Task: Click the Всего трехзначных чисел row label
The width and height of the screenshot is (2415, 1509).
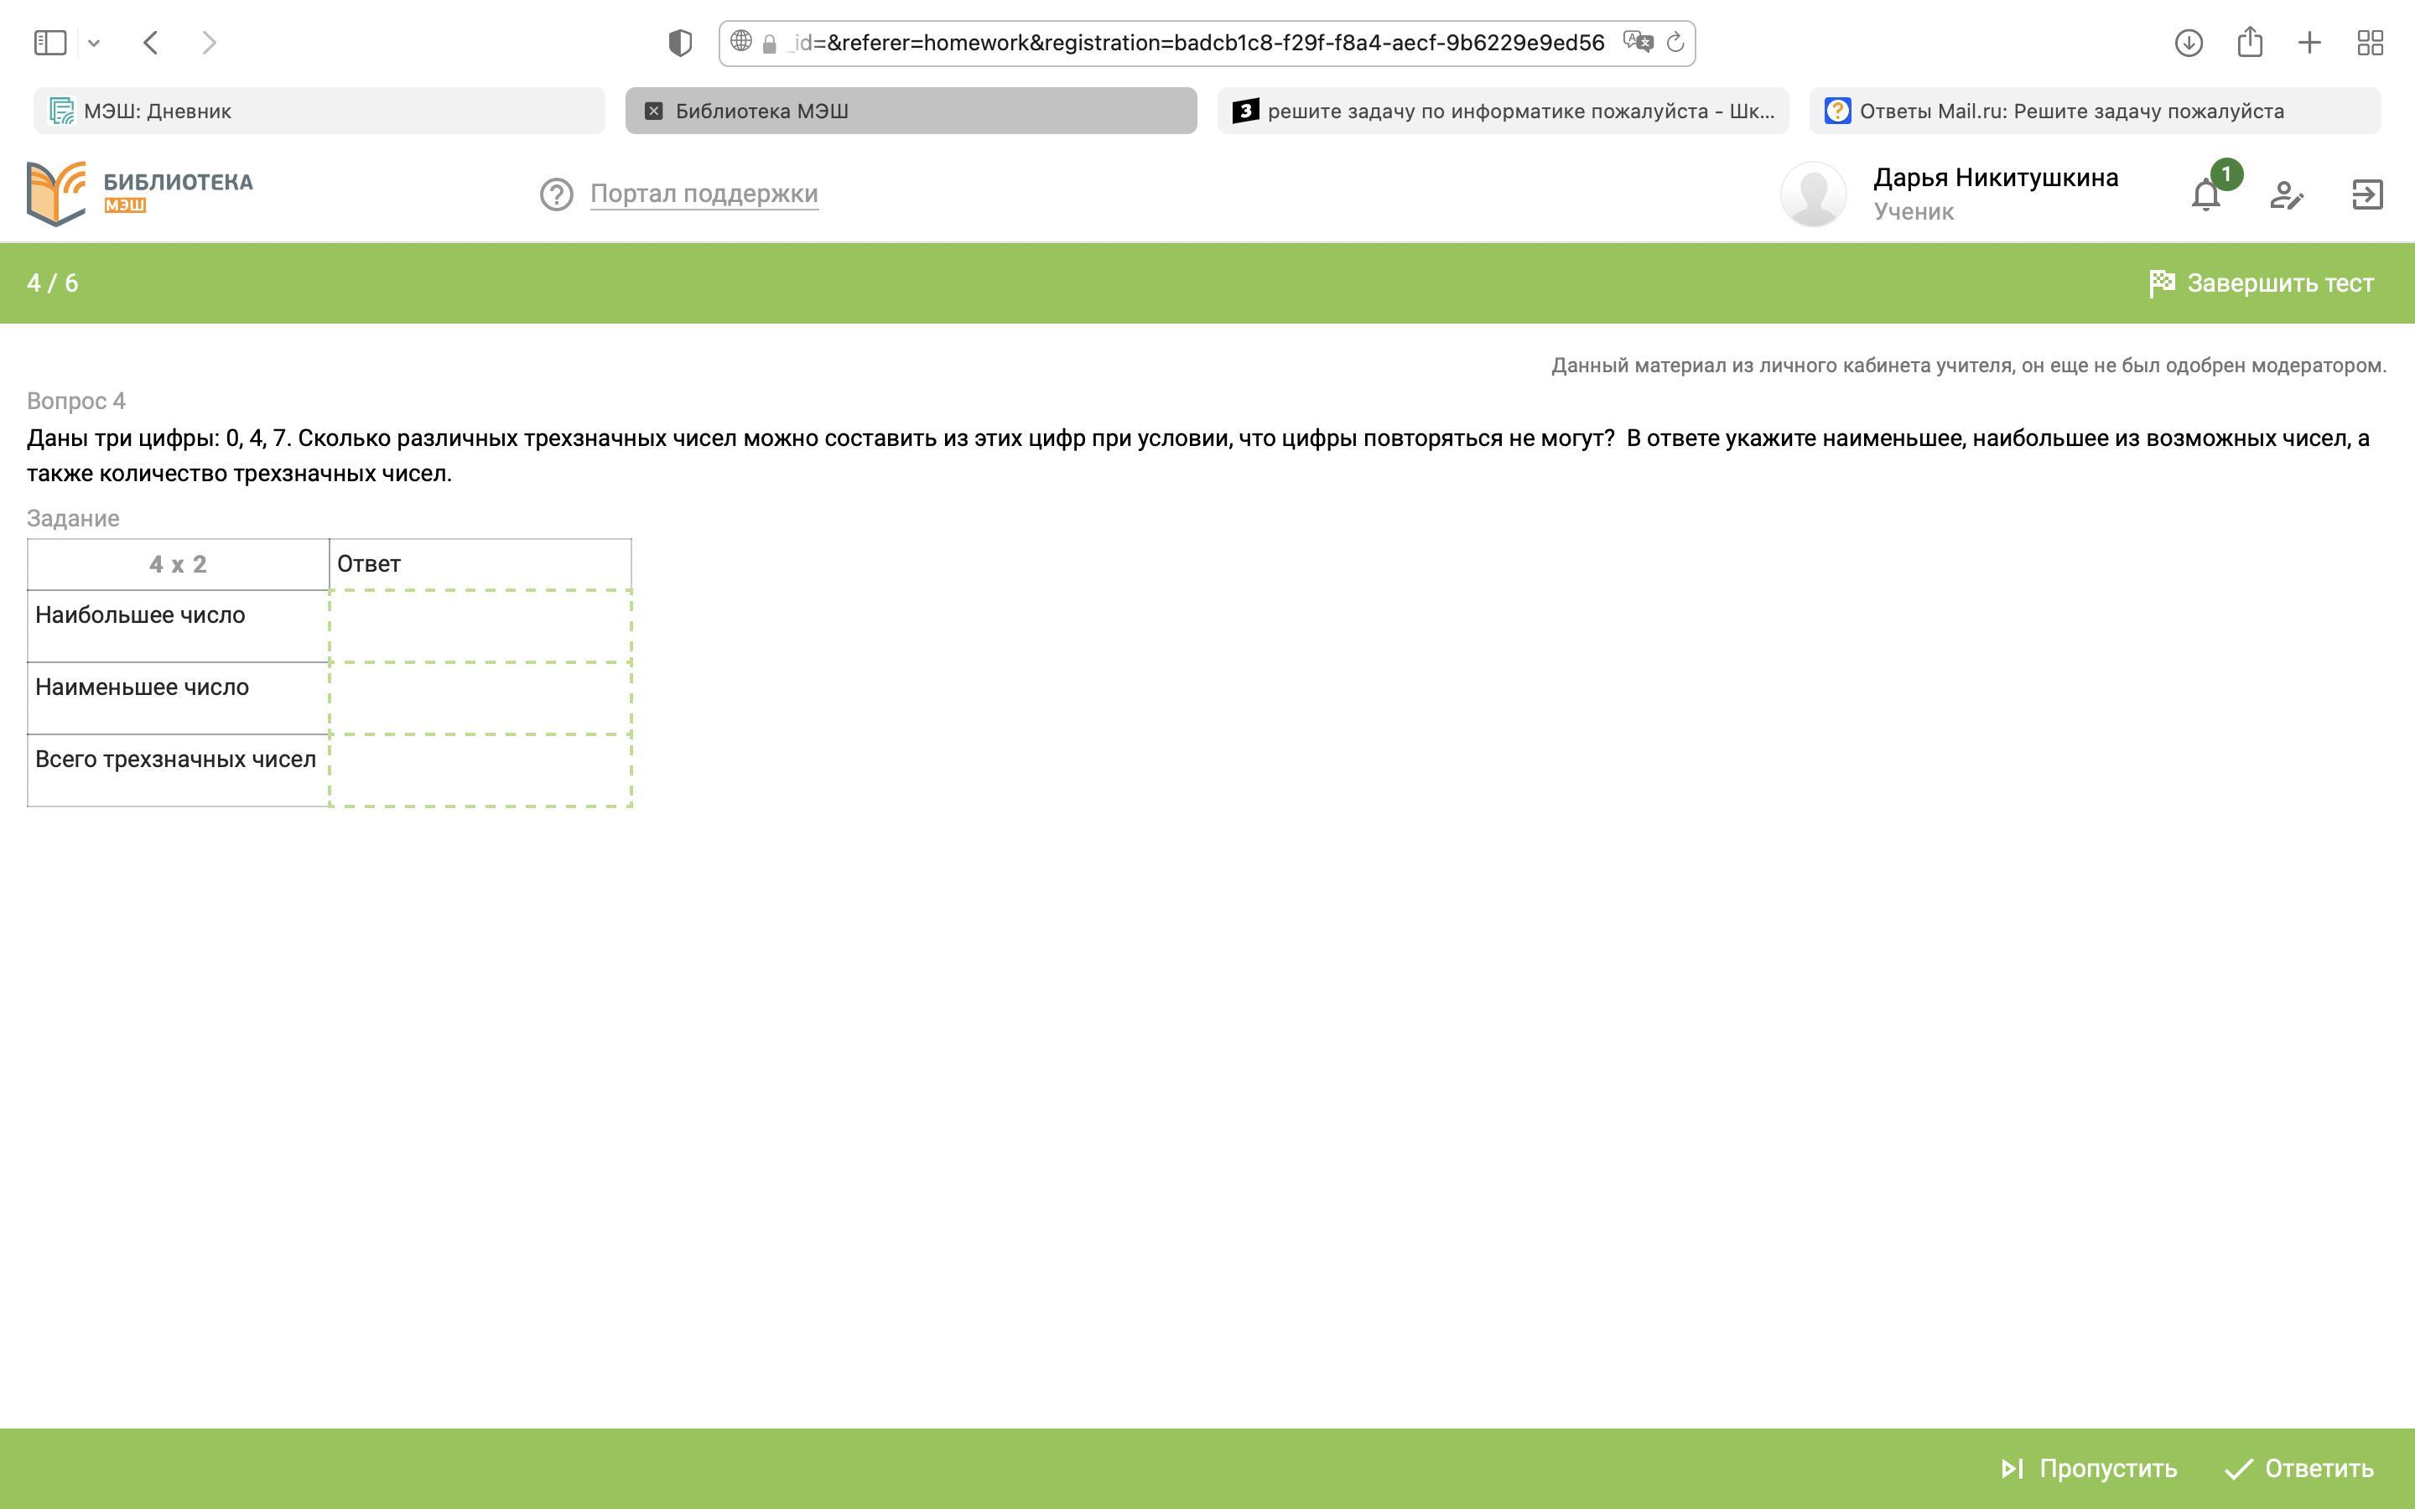Action: click(x=175, y=760)
